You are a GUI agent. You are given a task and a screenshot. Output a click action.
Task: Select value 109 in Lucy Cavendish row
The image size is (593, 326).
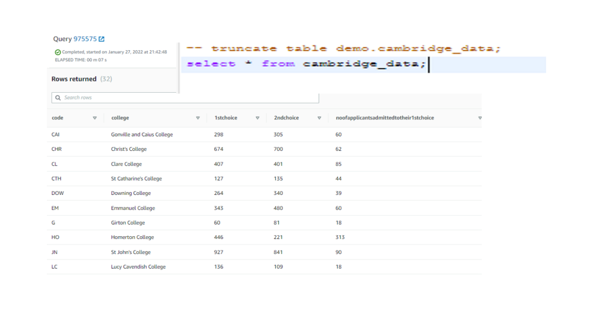tap(279, 267)
